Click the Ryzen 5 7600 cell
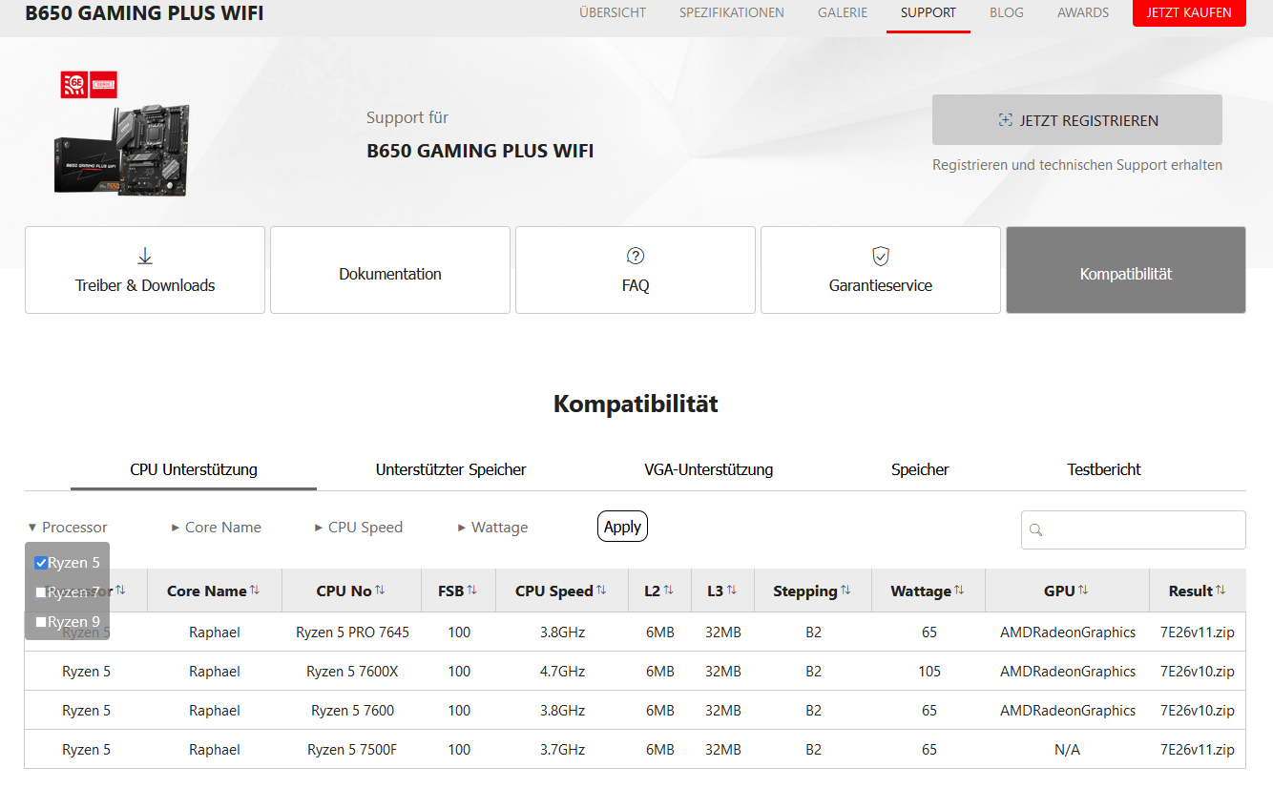The width and height of the screenshot is (1273, 788). [352, 711]
